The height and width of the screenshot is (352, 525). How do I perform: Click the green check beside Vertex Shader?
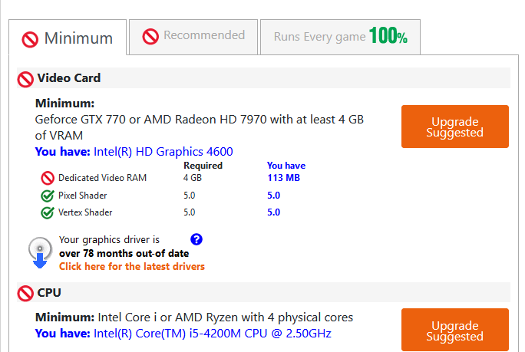coord(47,212)
